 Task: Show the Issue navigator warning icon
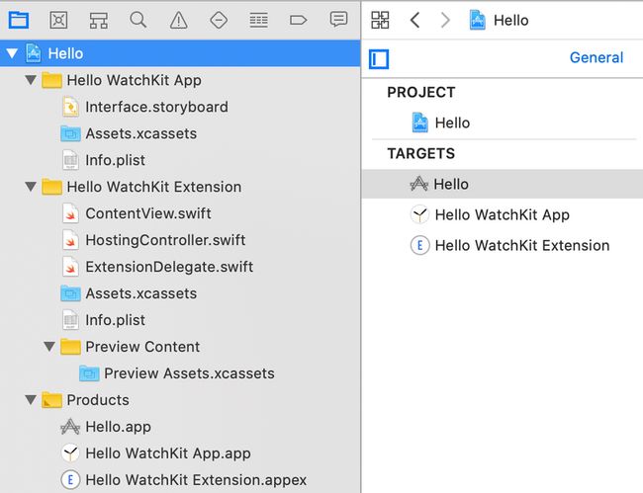(x=178, y=20)
